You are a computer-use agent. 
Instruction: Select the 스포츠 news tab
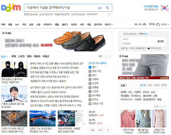point(21,56)
